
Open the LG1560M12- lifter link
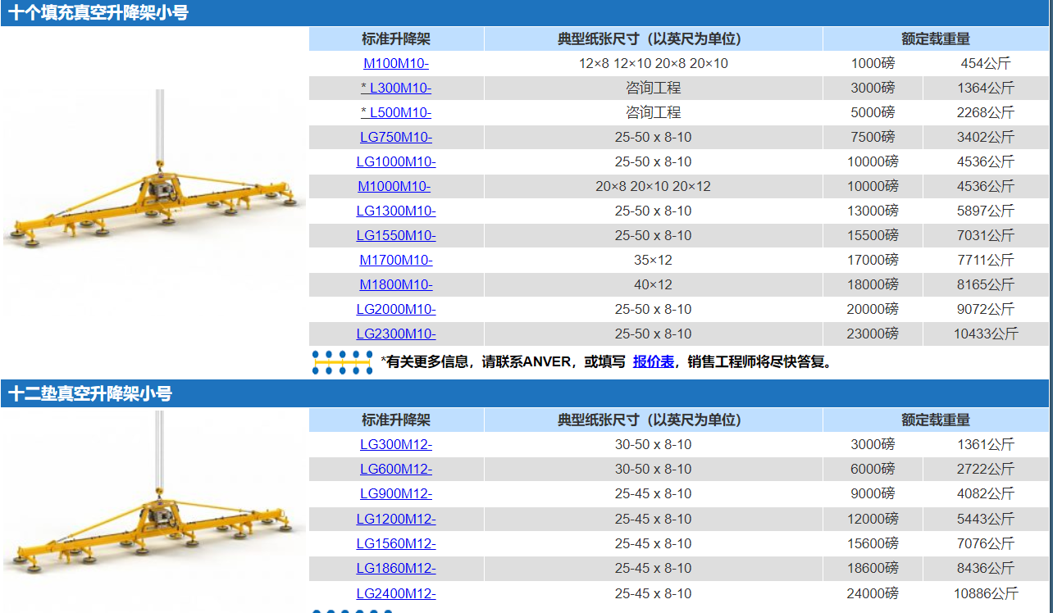pos(396,543)
